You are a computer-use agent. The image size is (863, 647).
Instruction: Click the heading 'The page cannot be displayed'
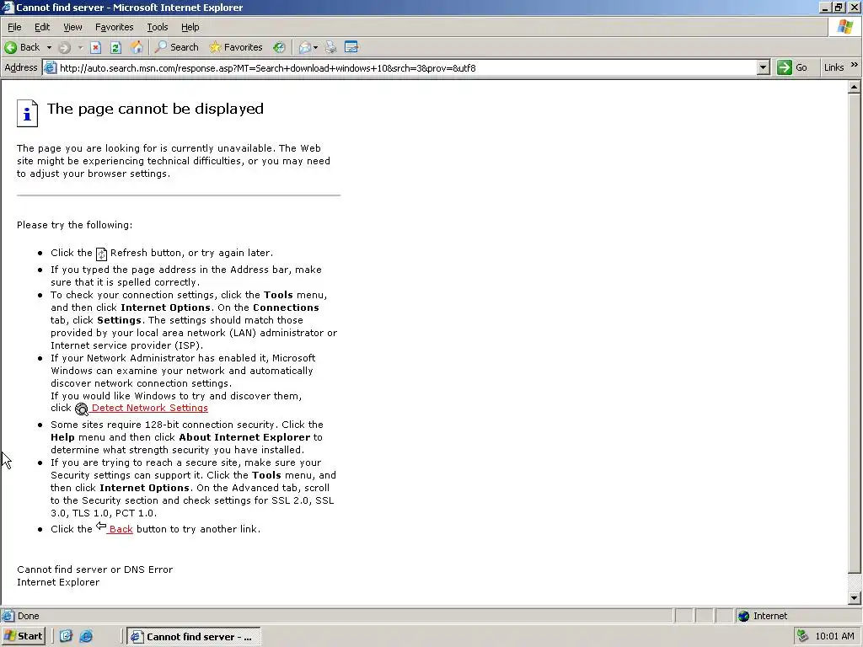click(155, 109)
